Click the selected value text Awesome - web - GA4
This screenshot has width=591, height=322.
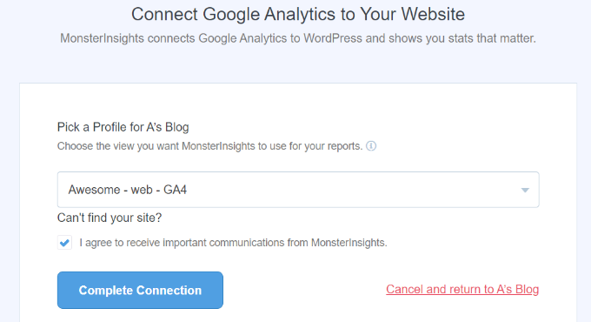(x=128, y=190)
